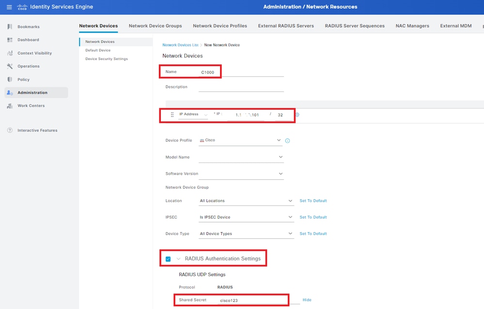This screenshot has height=309, width=484.
Task: Open the Model Name dropdown
Action: point(241,157)
